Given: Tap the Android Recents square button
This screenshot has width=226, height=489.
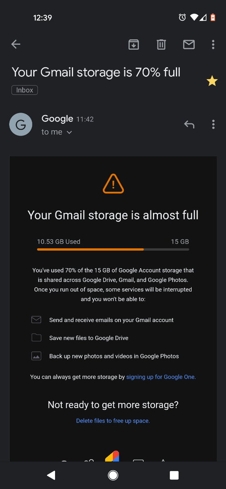Looking at the screenshot, I should click(174, 475).
